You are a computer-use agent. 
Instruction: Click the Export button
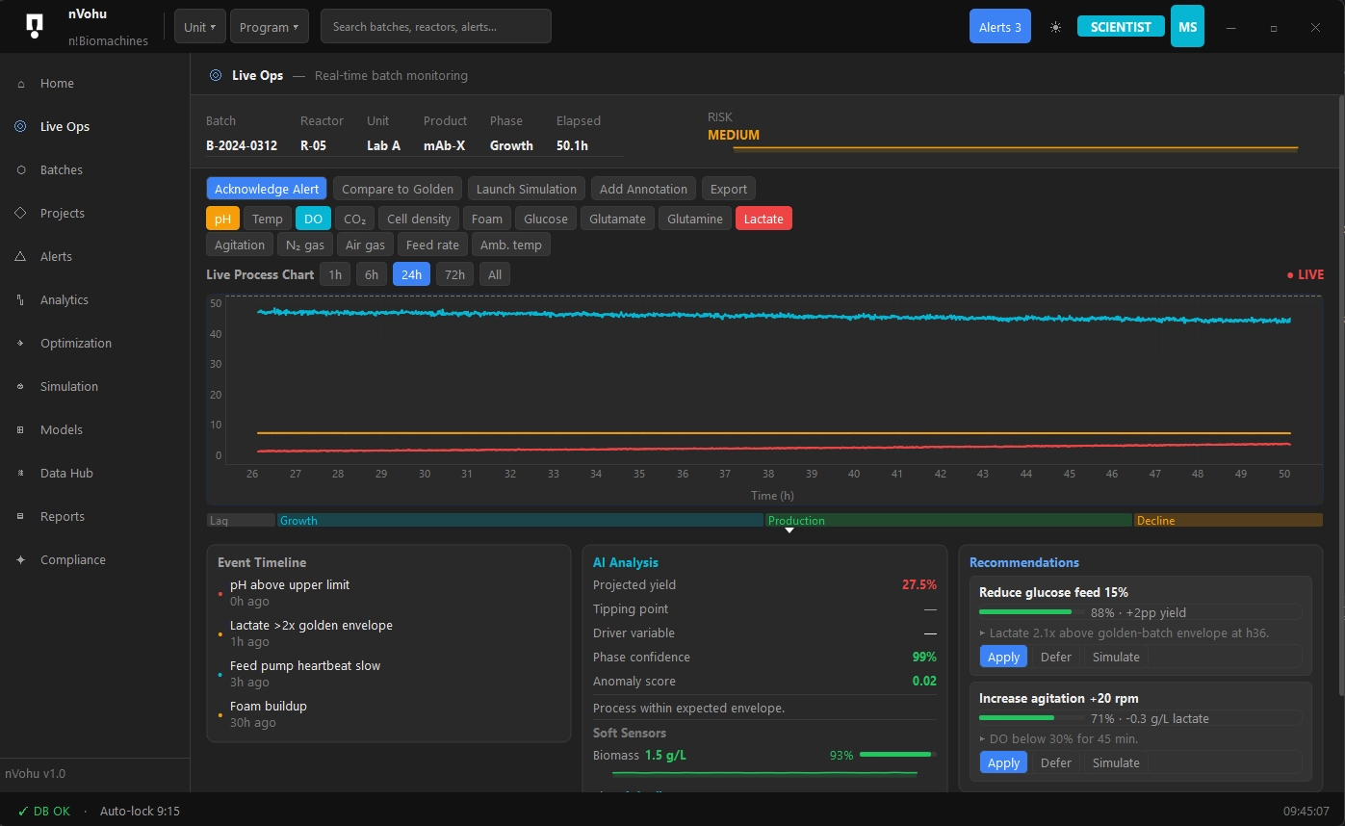[x=729, y=189]
